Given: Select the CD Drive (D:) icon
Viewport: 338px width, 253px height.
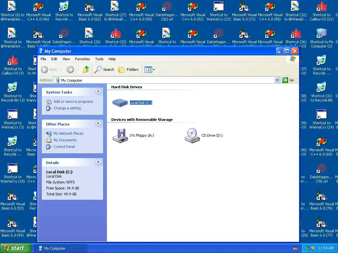Looking at the screenshot, I should tap(192, 135).
